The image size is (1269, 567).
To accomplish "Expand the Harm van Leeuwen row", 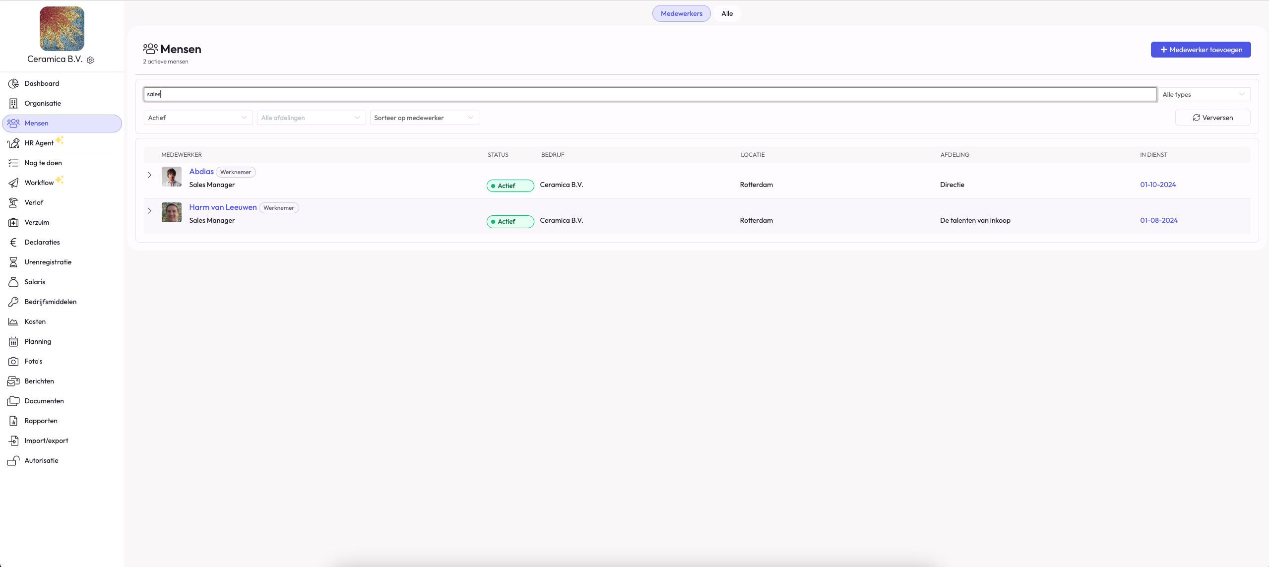I will click(149, 211).
